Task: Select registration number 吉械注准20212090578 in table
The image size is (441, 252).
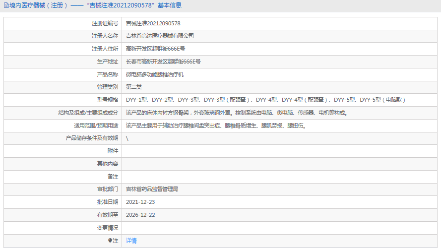Action: (153, 23)
